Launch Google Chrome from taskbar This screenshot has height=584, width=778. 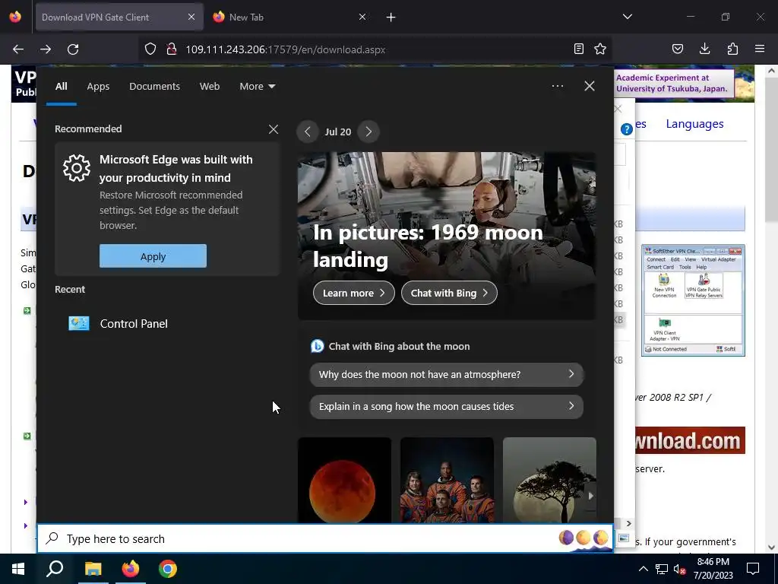pos(168,569)
